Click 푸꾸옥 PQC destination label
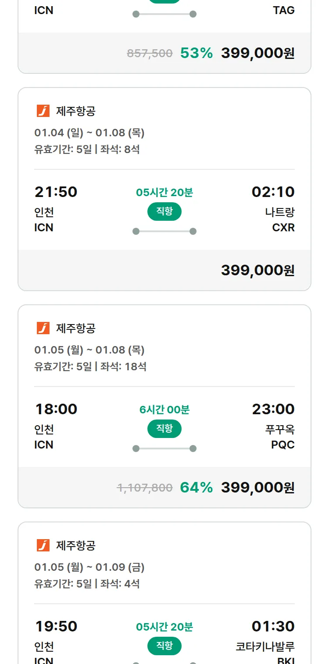This screenshot has height=664, width=329. click(280, 437)
